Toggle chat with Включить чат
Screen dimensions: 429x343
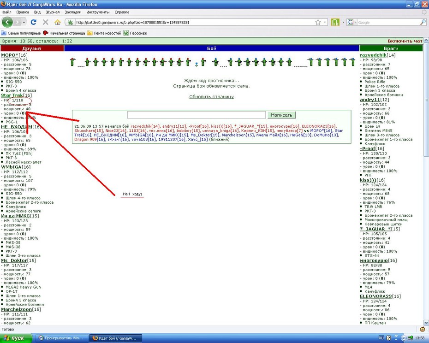[405, 41]
